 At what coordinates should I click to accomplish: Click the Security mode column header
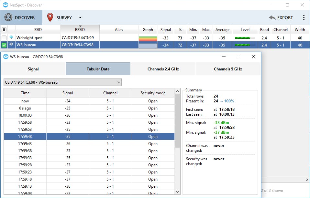(x=153, y=93)
